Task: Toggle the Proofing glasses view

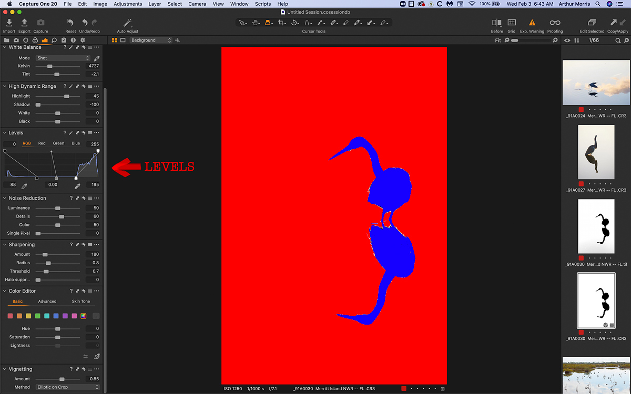Action: pyautogui.click(x=555, y=23)
